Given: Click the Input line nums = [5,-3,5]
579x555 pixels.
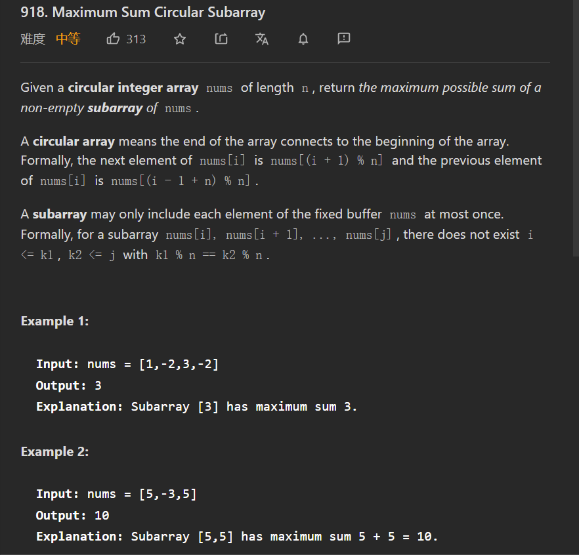Looking at the screenshot, I should (116, 494).
